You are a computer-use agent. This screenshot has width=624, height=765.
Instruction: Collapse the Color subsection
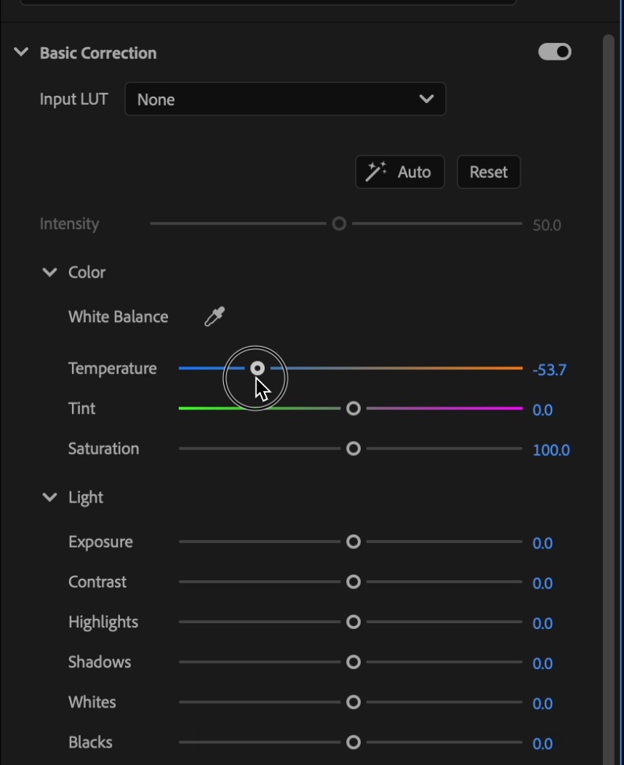tap(49, 272)
